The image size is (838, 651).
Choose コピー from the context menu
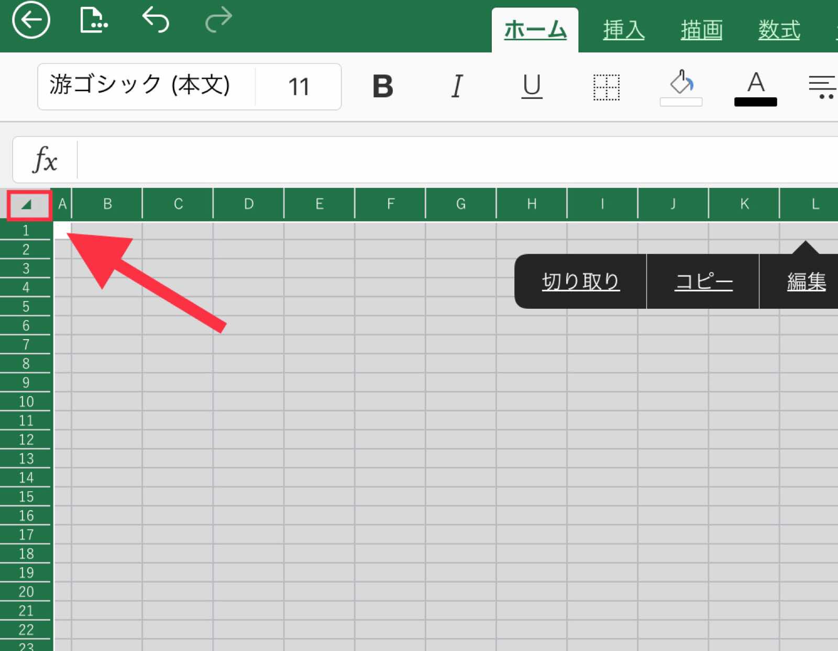(x=703, y=281)
